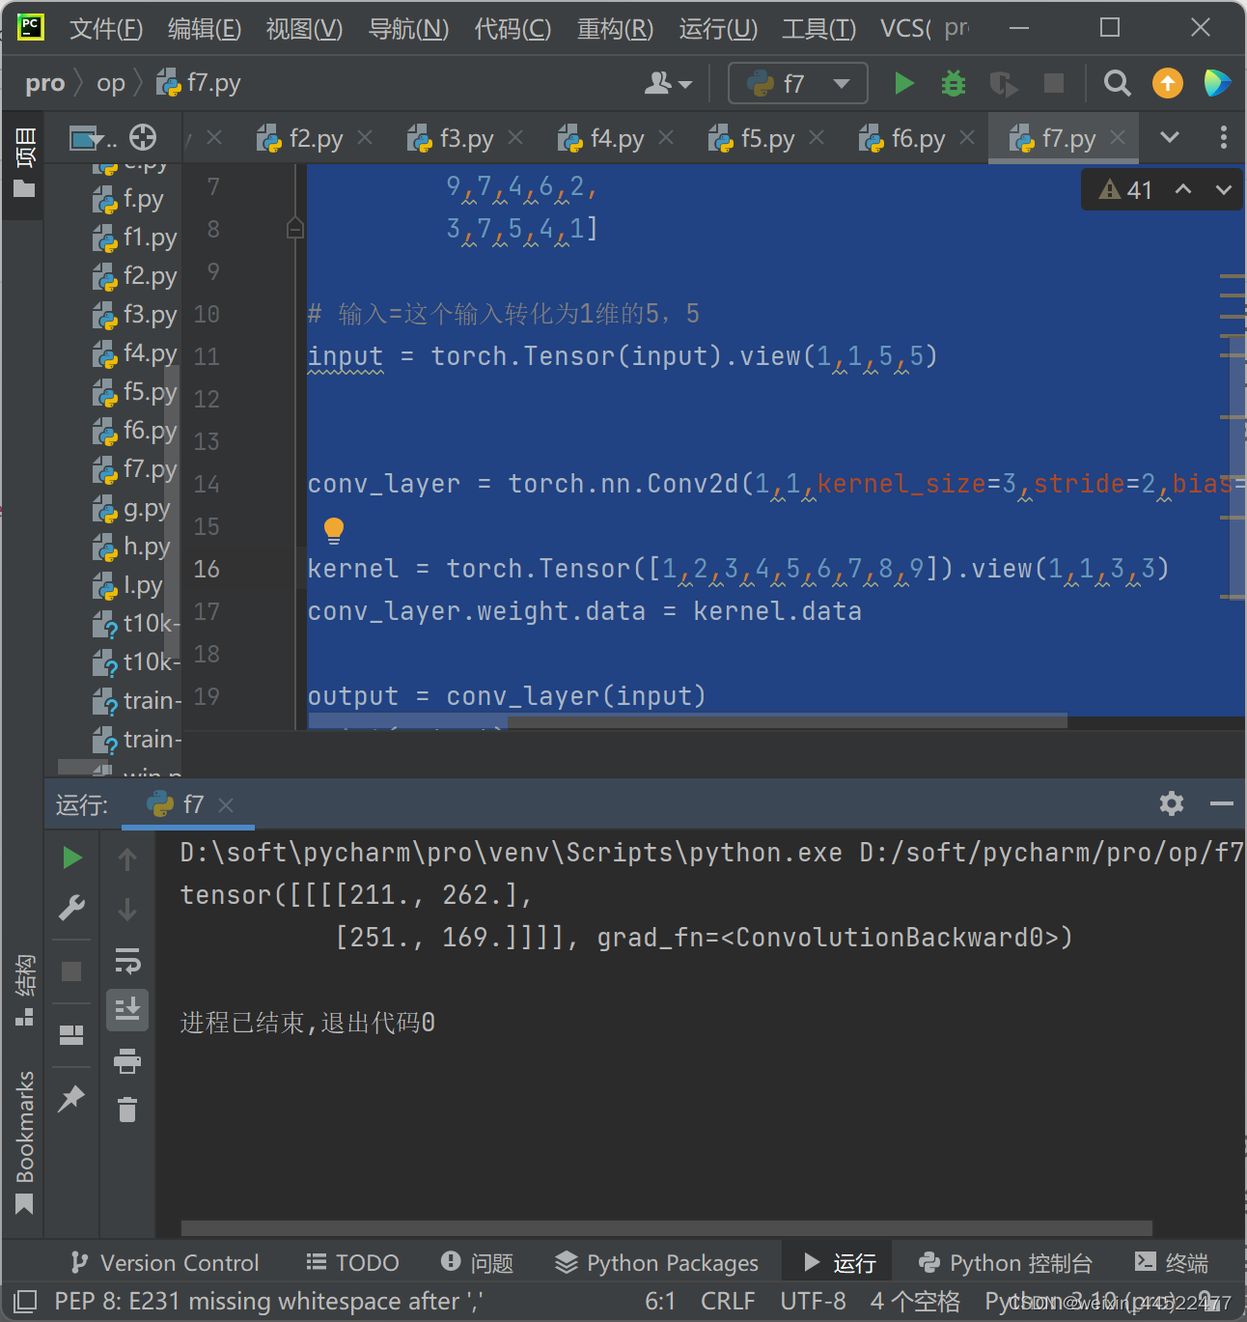This screenshot has width=1247, height=1322.
Task: Open project view selector dropdown
Action: [93, 139]
